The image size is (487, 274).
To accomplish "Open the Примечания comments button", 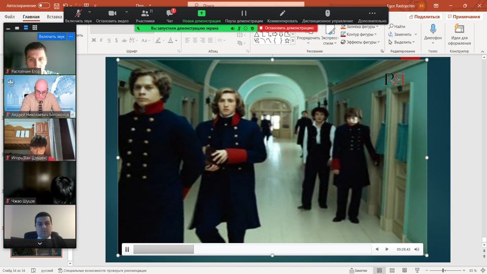I will point(464,16).
